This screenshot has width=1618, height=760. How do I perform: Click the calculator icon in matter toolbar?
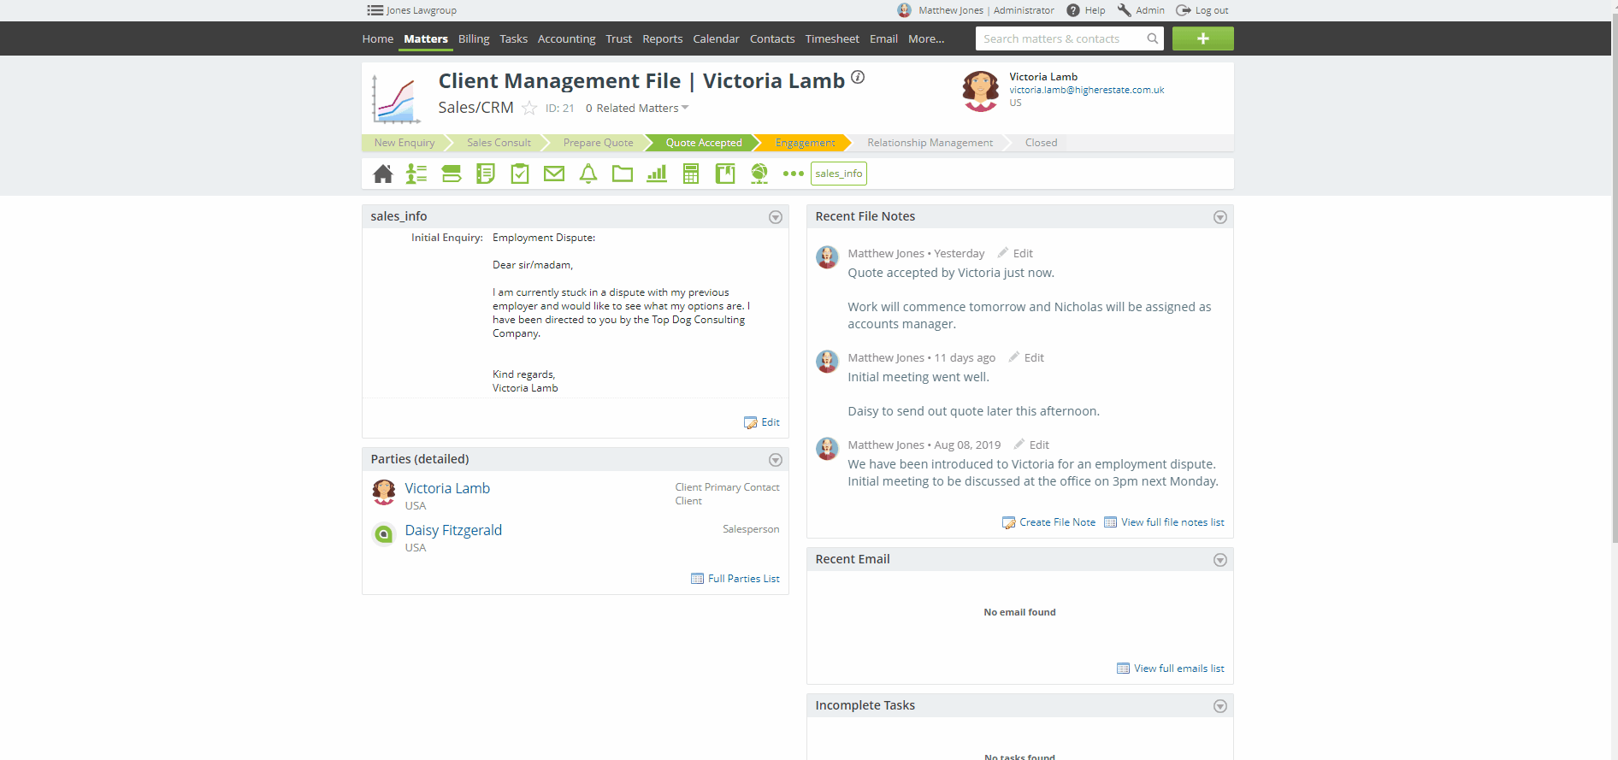click(690, 174)
